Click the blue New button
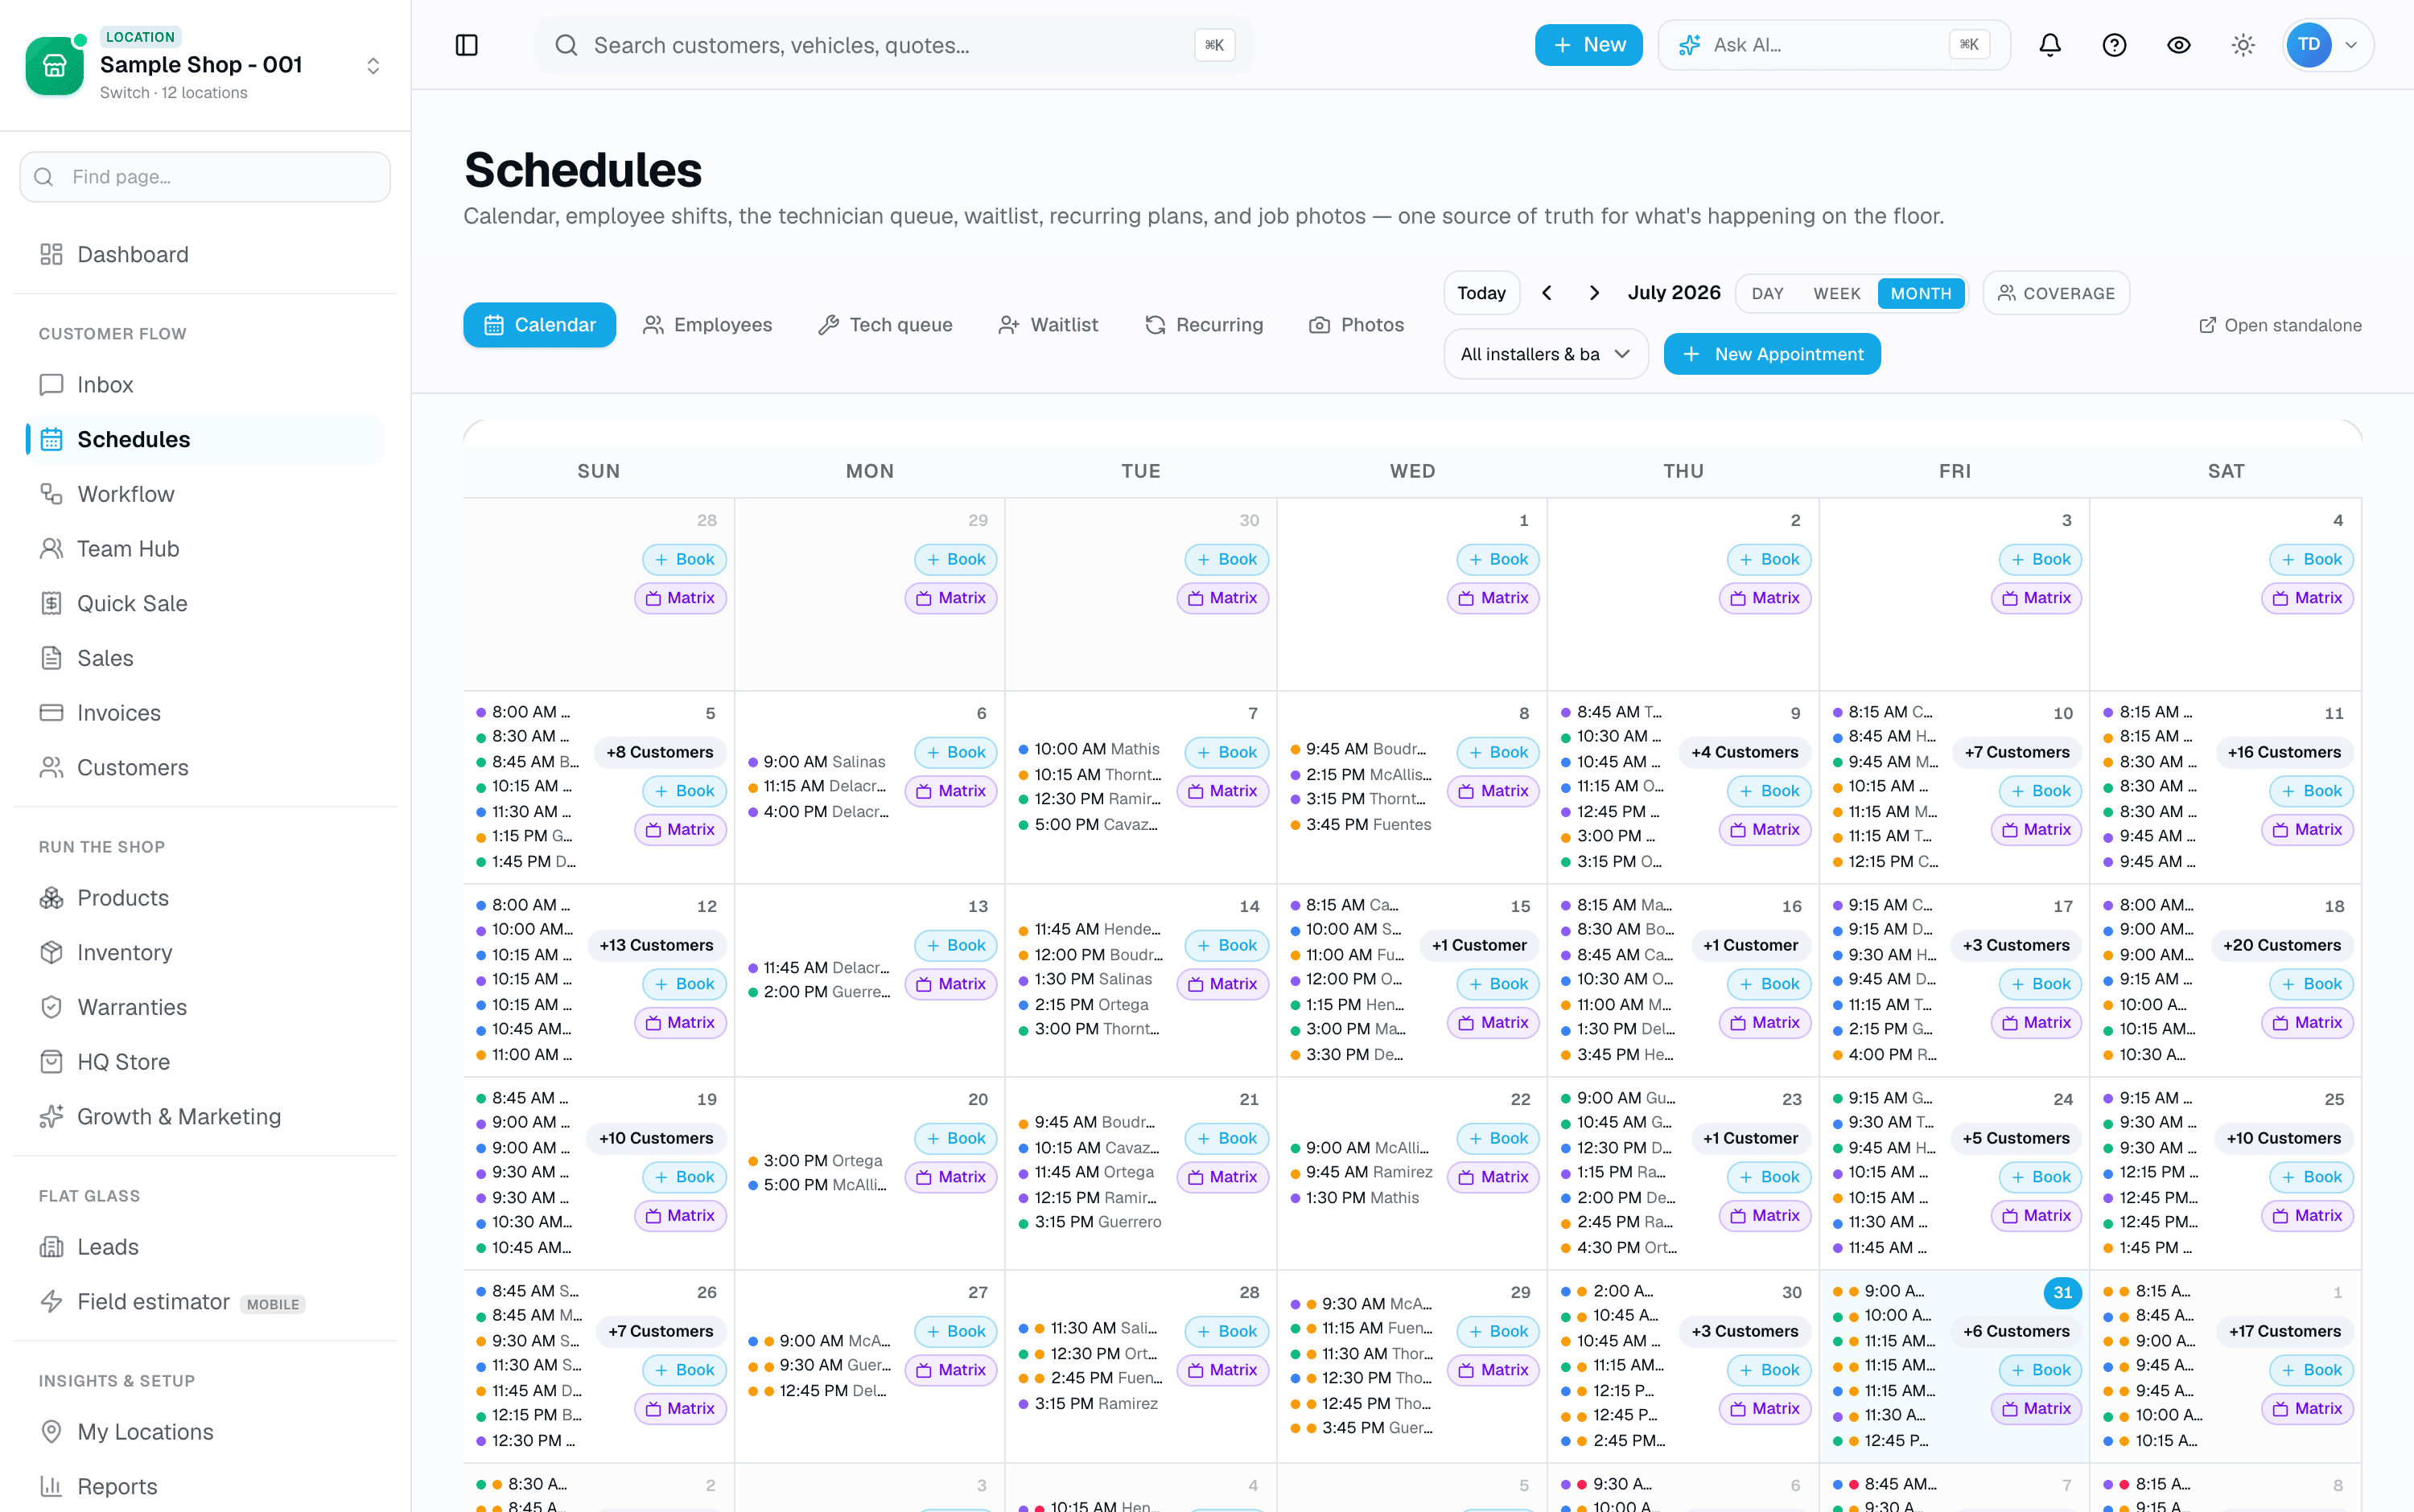The height and width of the screenshot is (1512, 2414). click(1588, 45)
